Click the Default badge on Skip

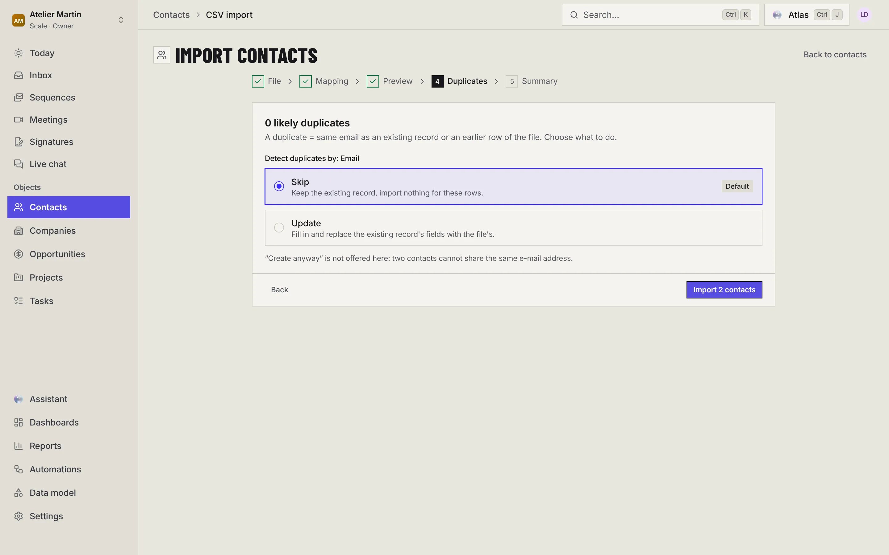(737, 187)
